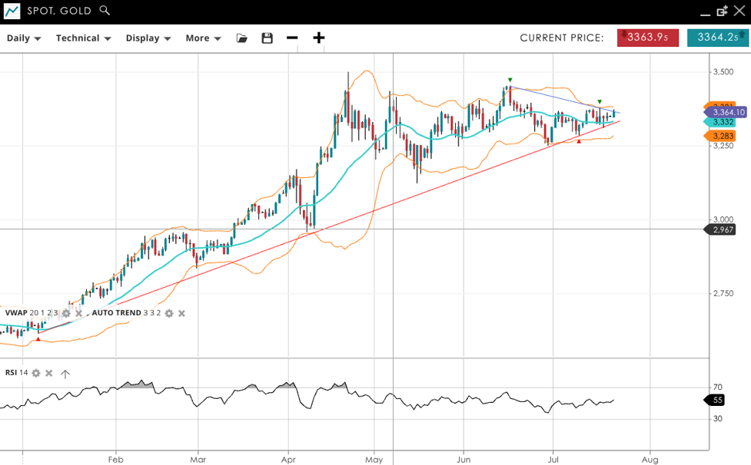The image size is (751, 465).
Task: Move RSI panel up with arrow icon
Action: (65, 374)
